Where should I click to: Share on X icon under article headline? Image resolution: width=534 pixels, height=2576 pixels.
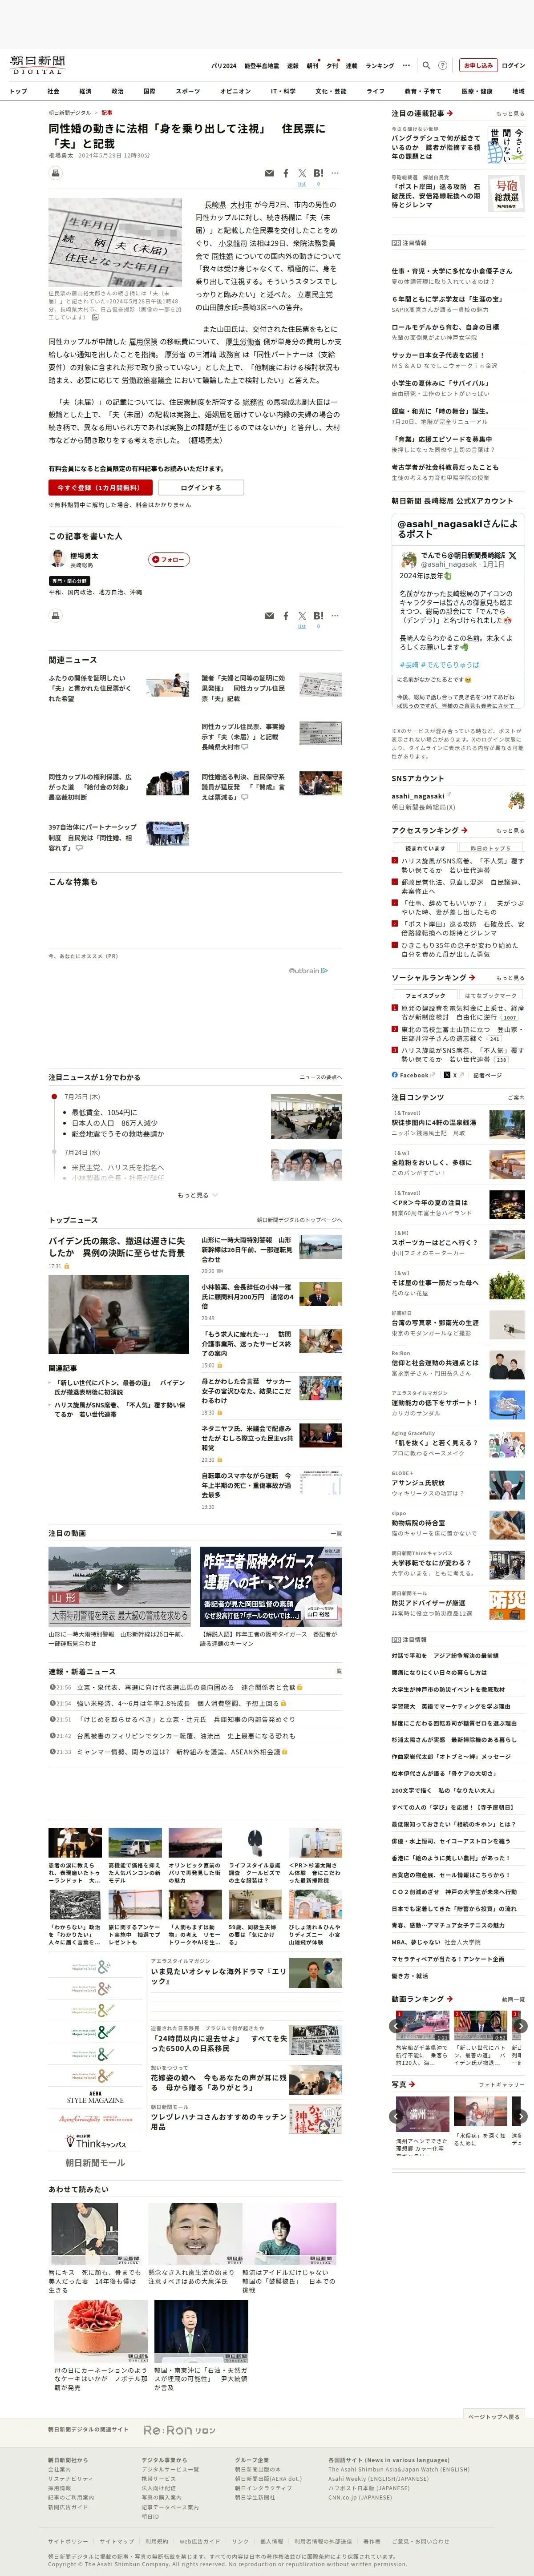302,173
